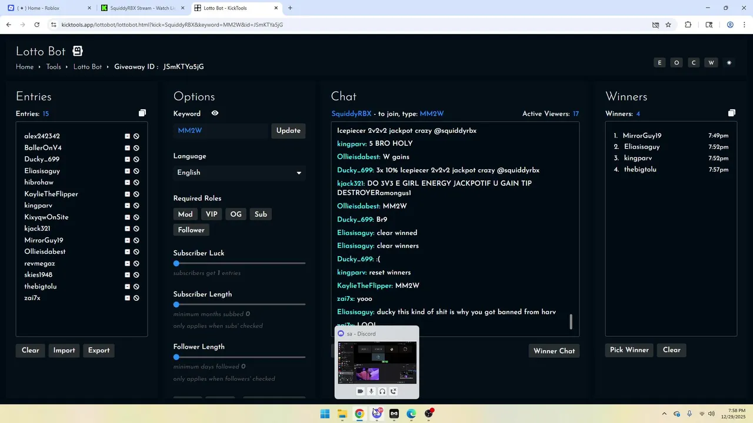Import entries
Screen dimensions: 753x423
click(64, 350)
